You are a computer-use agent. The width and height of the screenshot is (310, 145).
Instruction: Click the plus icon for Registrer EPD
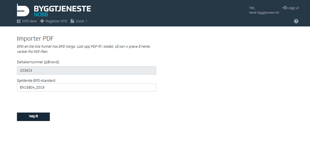pyautogui.click(x=42, y=21)
